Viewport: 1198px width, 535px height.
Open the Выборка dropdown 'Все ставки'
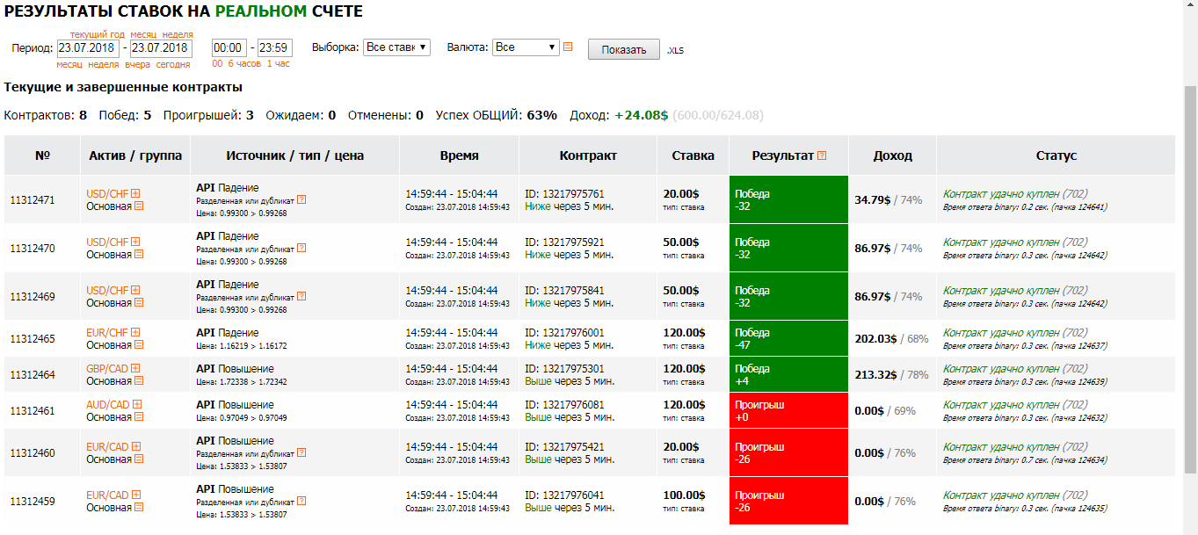tap(396, 47)
